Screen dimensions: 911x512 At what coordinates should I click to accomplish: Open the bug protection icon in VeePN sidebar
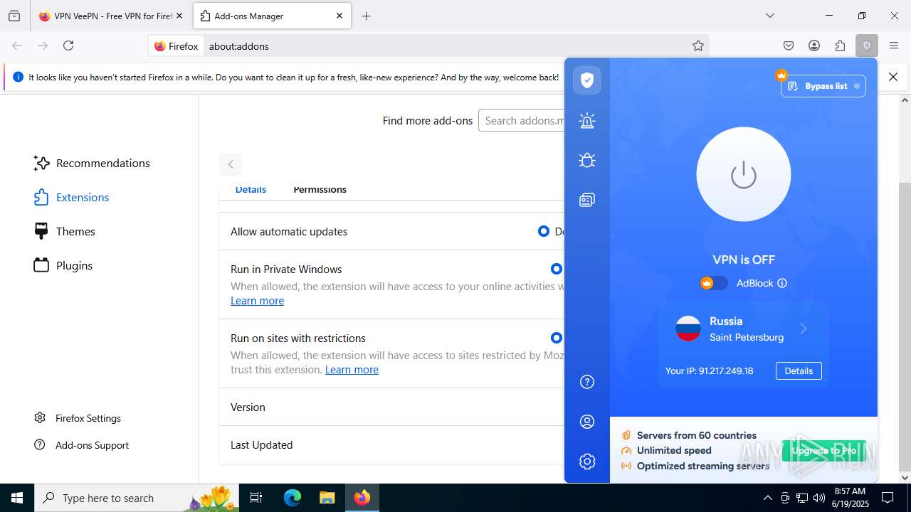[x=587, y=160]
